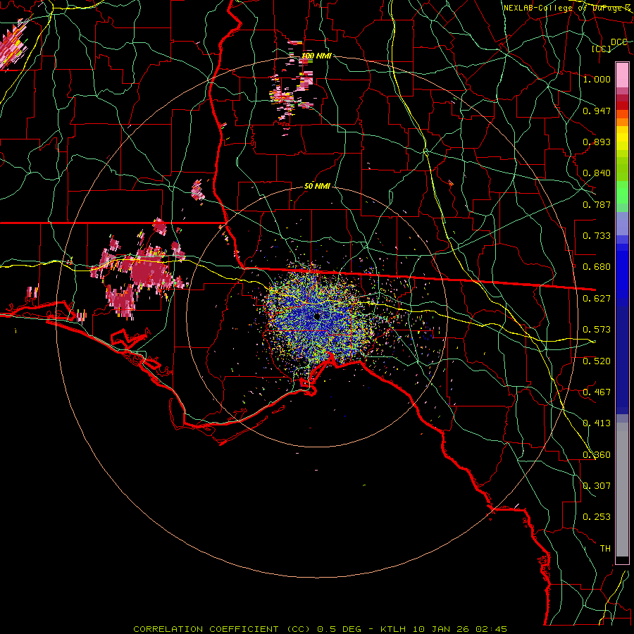Select the 0.840 color scale value
This screenshot has height=634, width=634.
(597, 173)
